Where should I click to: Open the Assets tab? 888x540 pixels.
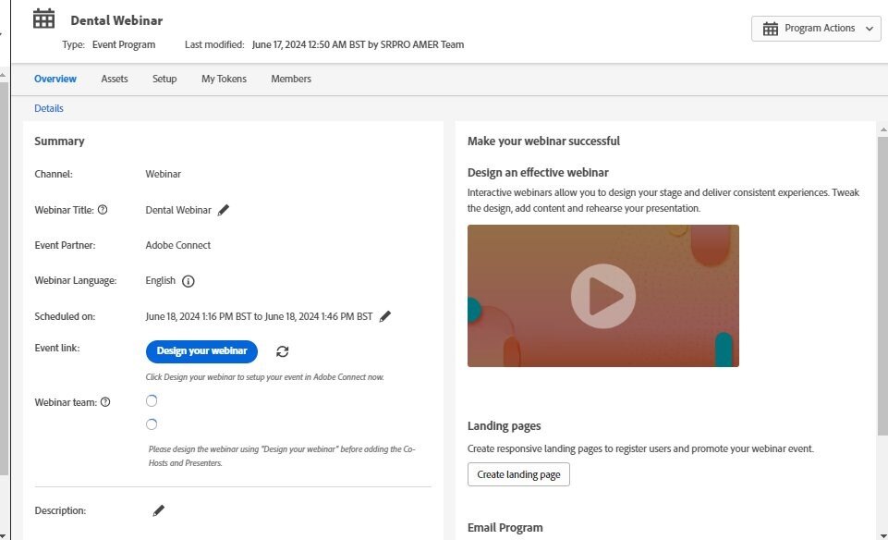click(x=115, y=79)
